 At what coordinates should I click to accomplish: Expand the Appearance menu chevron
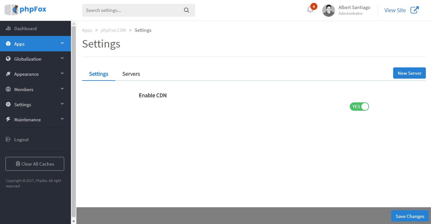tap(62, 73)
